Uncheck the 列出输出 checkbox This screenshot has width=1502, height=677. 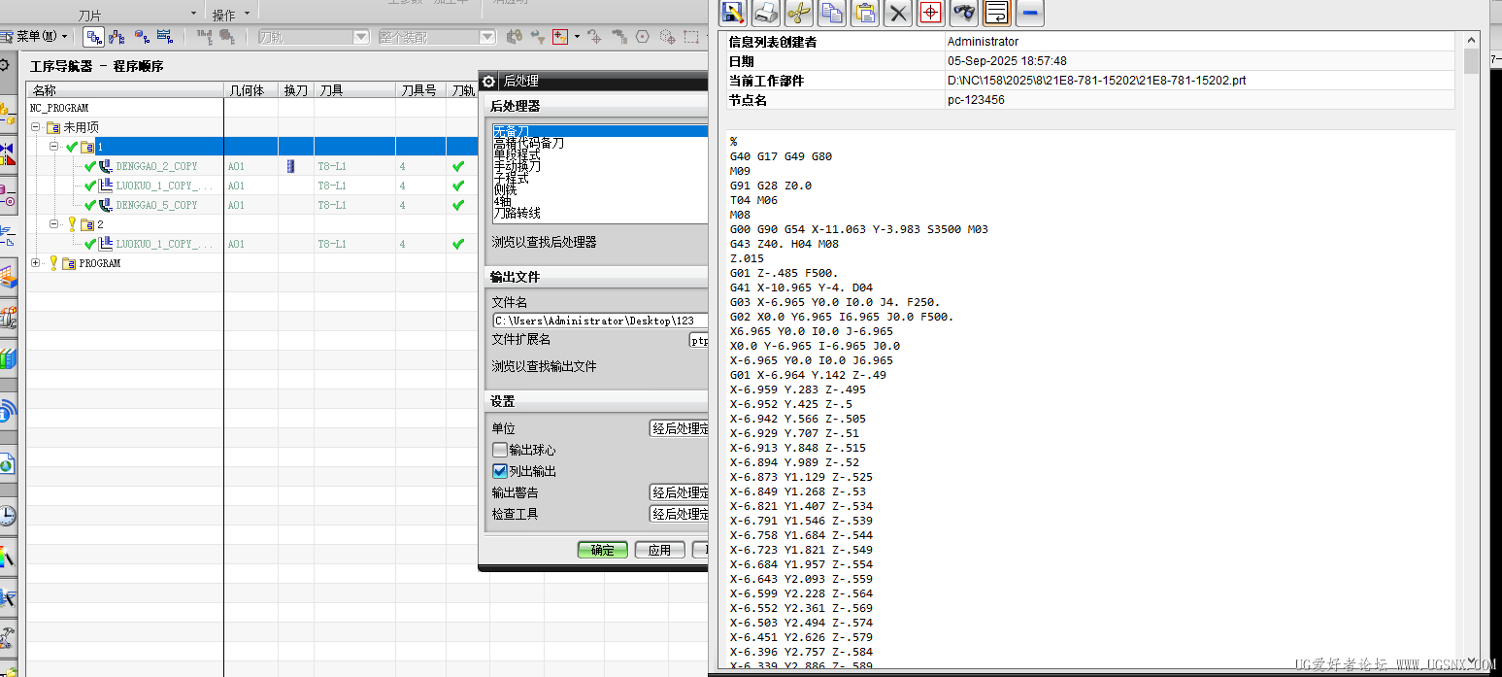(500, 471)
